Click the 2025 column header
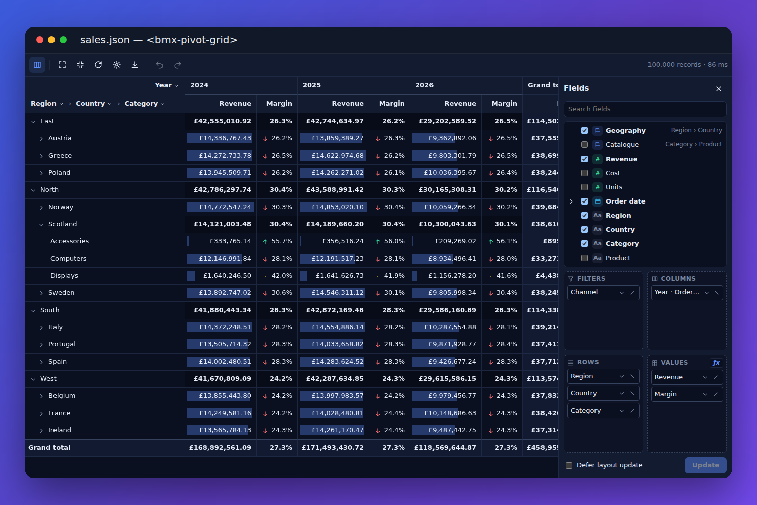757x505 pixels. pos(353,85)
